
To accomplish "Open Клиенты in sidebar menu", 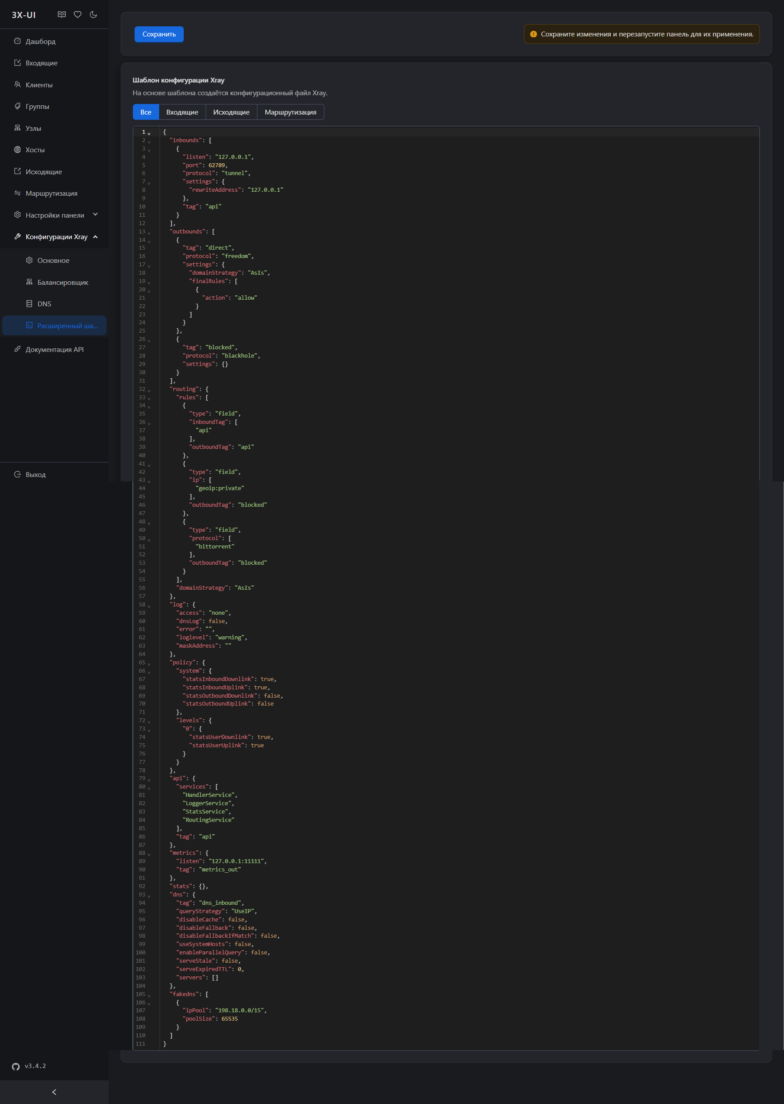I will pyautogui.click(x=54, y=85).
